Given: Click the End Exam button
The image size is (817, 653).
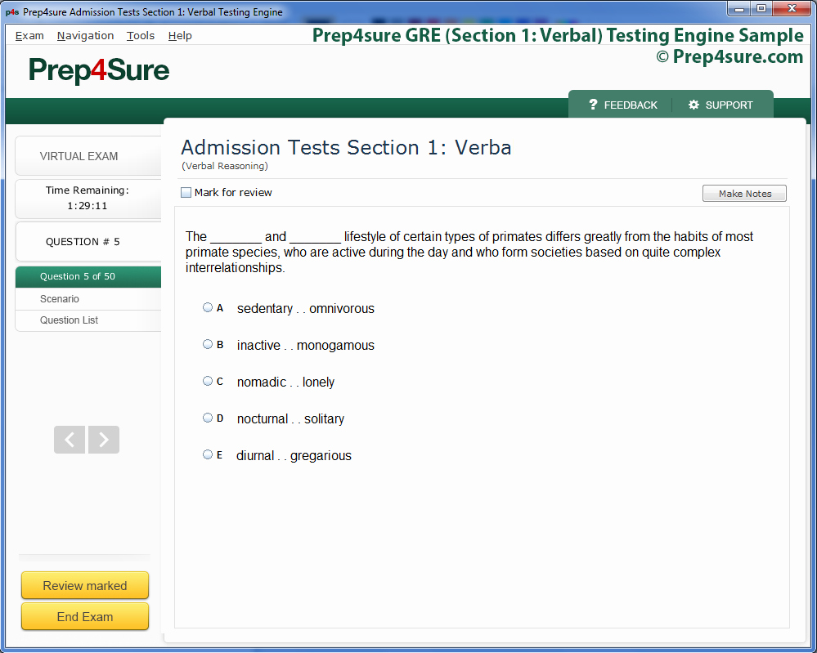Looking at the screenshot, I should coord(85,616).
